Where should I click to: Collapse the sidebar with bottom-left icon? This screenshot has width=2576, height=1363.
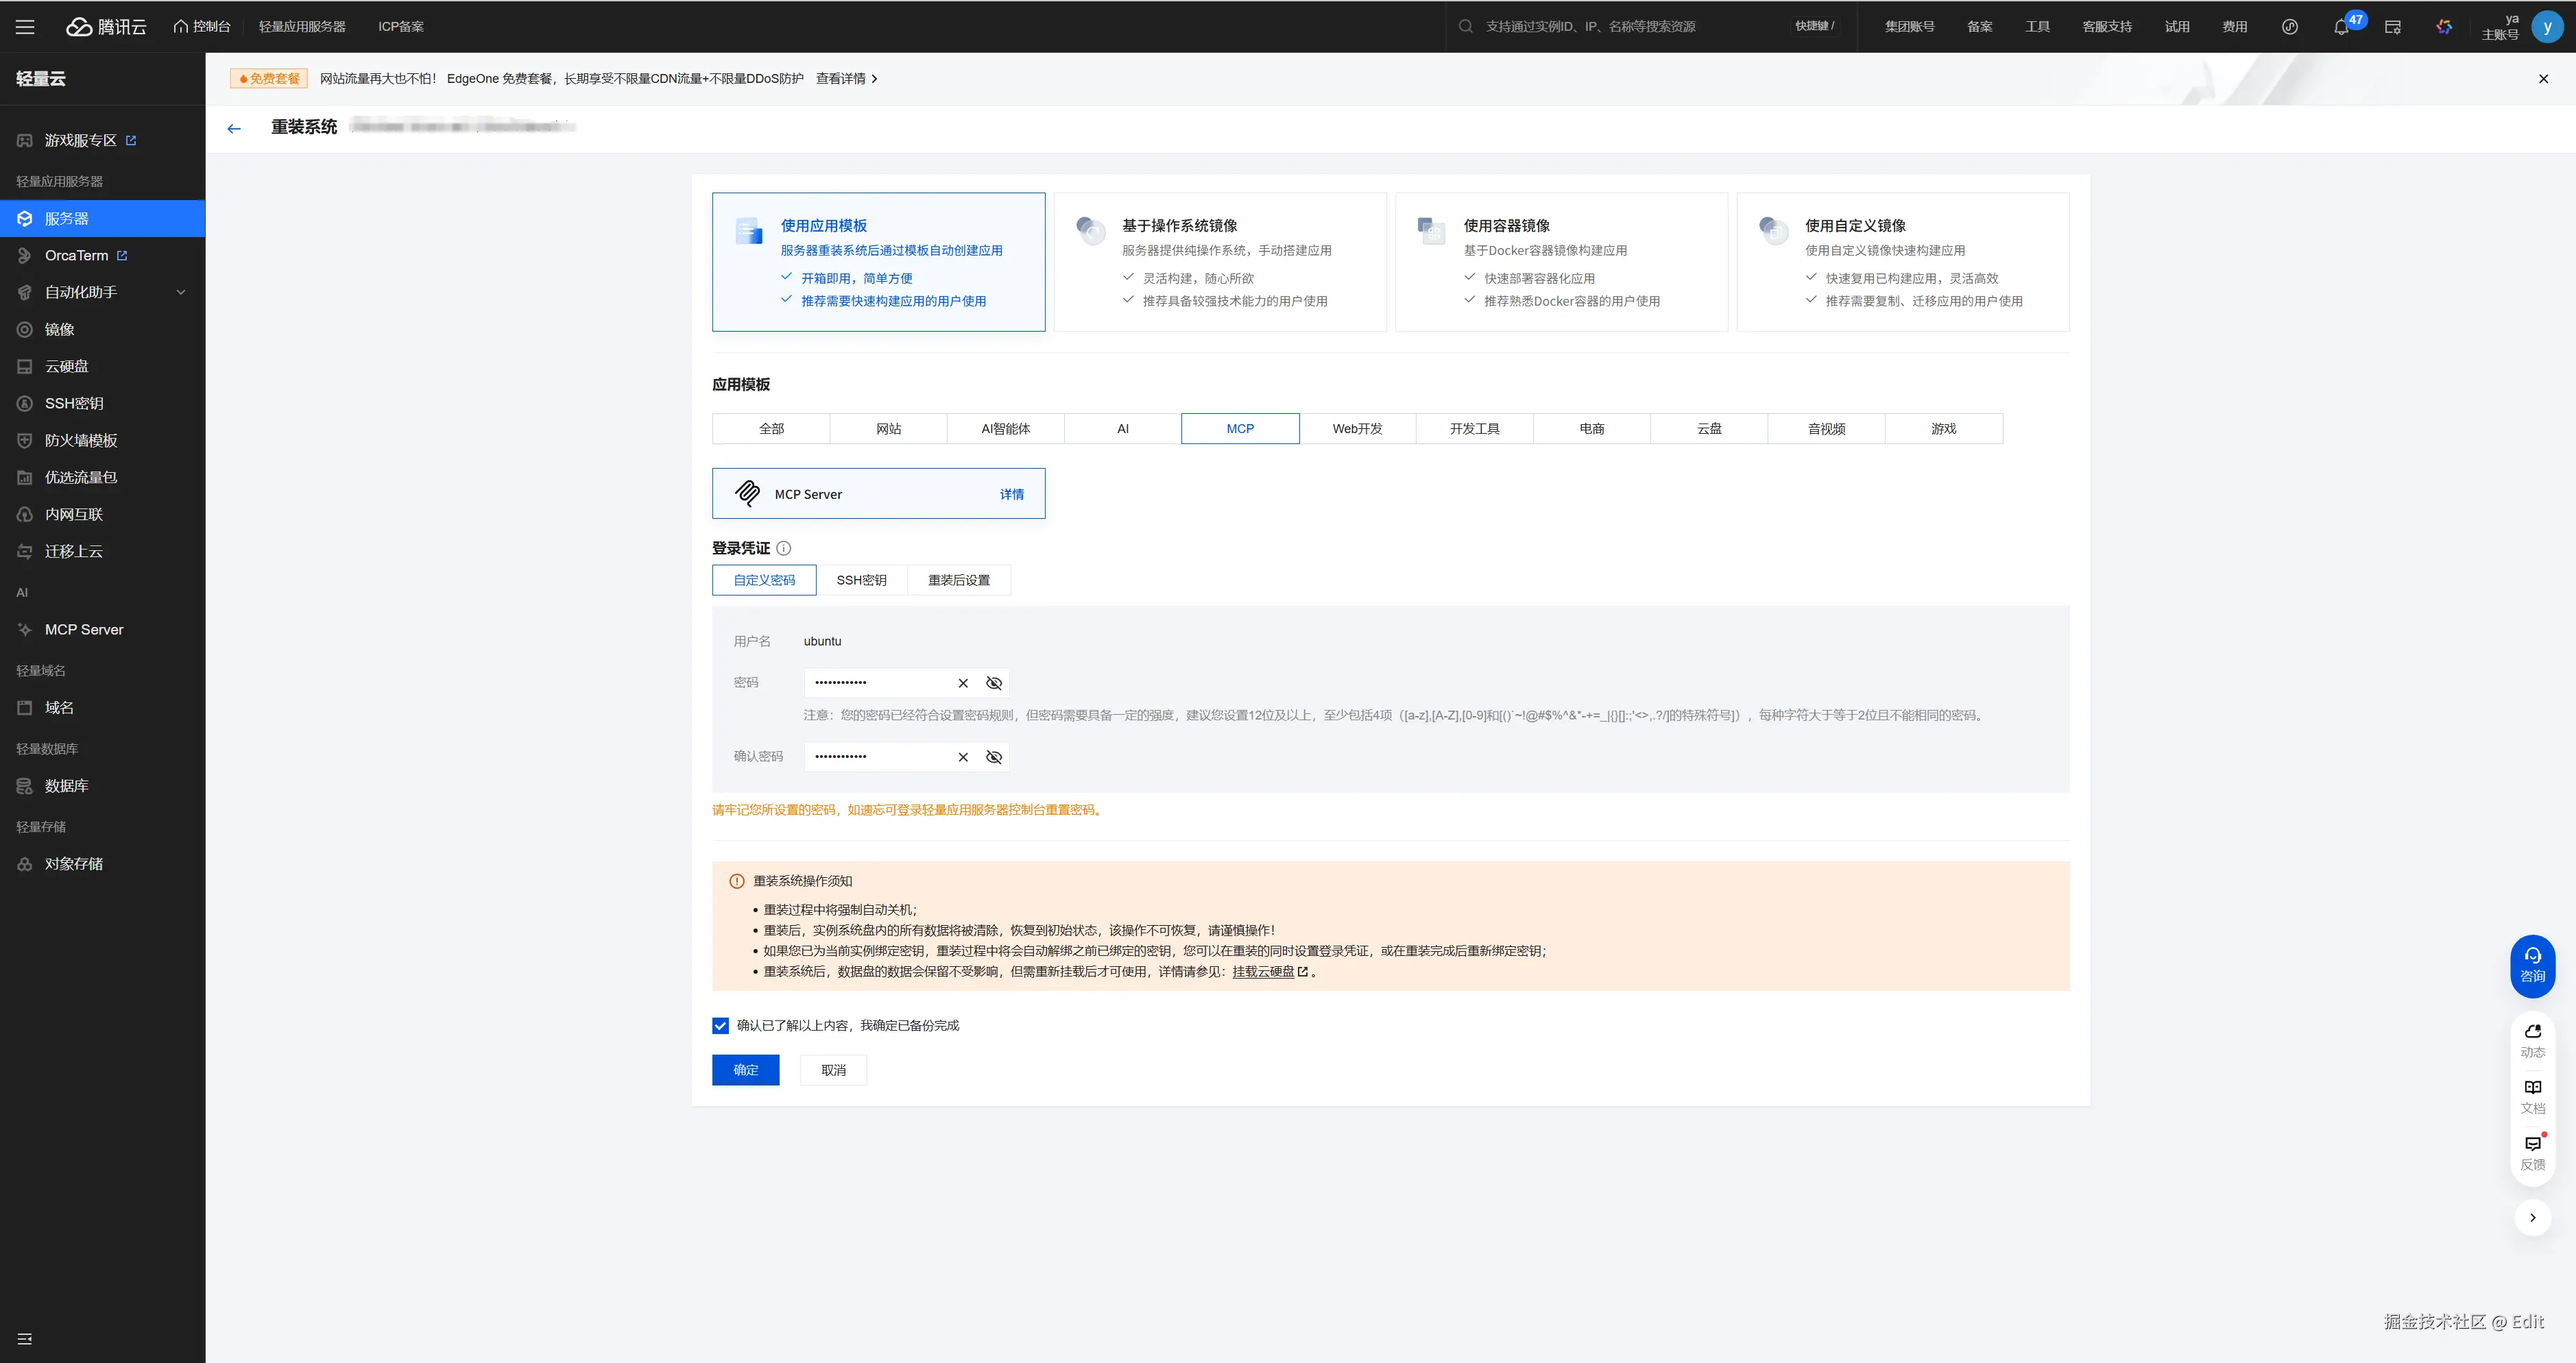[x=25, y=1338]
